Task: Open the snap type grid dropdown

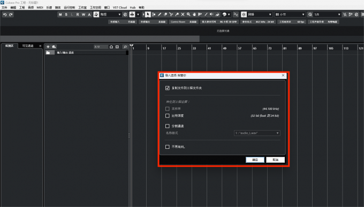Action: [259, 14]
